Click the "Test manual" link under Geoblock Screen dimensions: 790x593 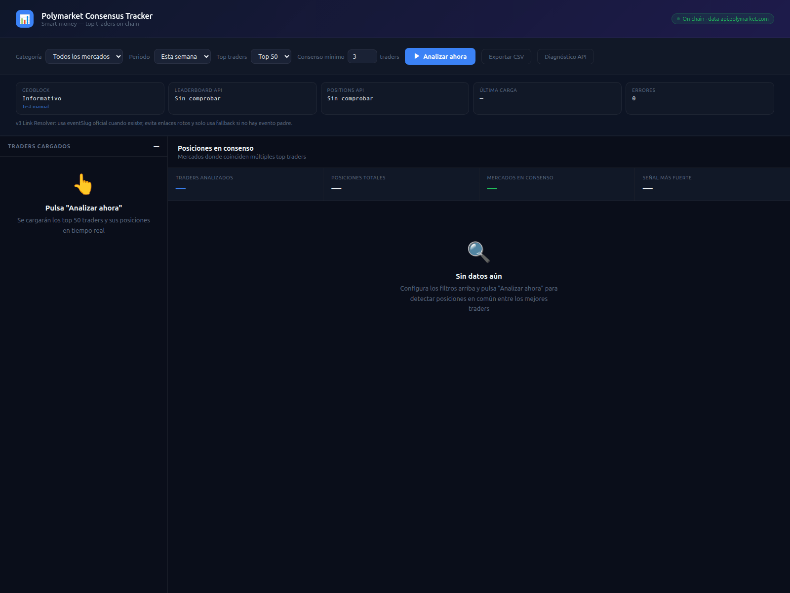[36, 107]
